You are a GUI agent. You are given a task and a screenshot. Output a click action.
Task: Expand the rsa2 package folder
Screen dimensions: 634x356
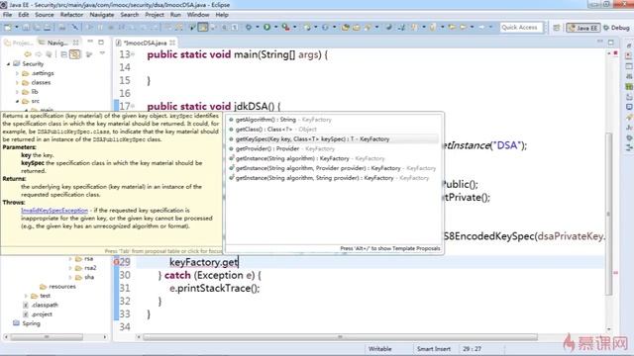70,268
